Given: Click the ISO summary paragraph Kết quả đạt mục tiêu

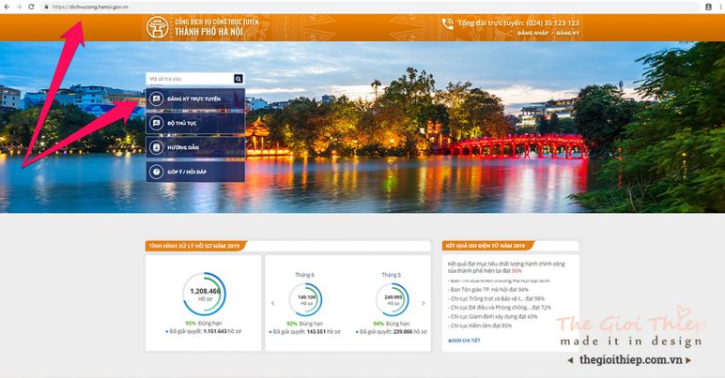Looking at the screenshot, I should point(506,267).
